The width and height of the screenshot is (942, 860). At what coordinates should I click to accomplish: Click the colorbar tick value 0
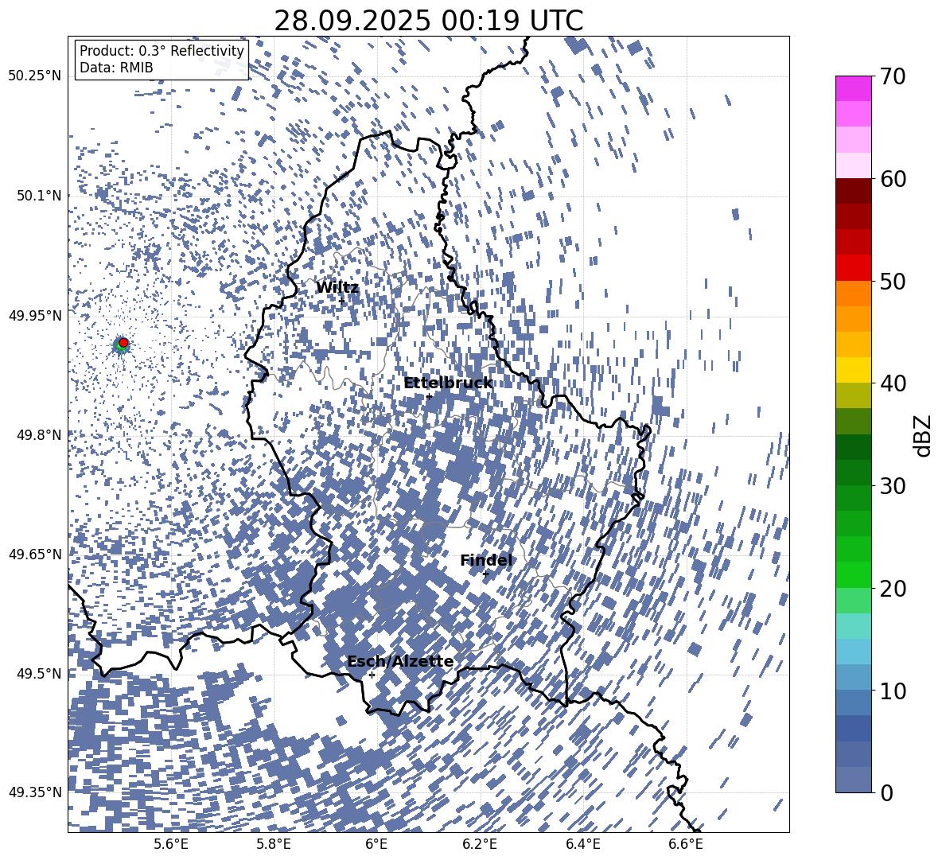tap(887, 792)
